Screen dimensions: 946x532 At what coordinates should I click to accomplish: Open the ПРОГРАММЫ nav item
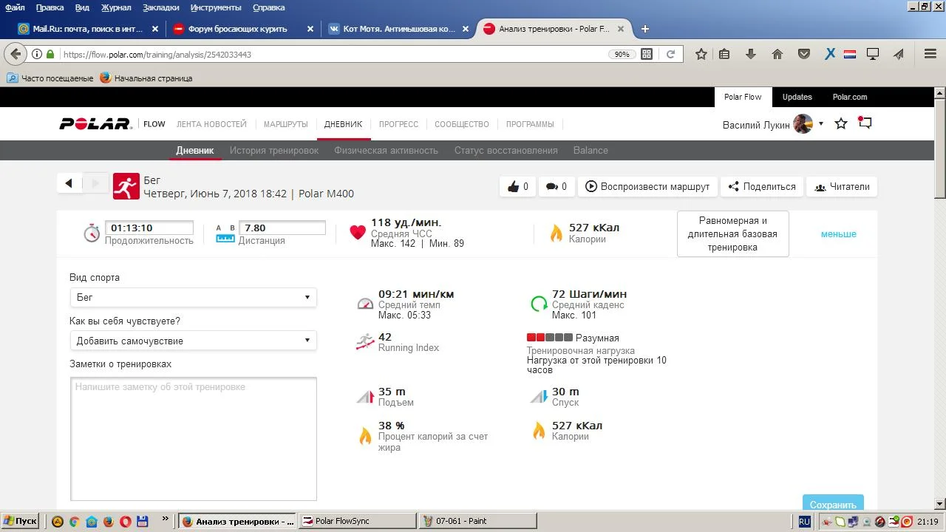tap(530, 124)
